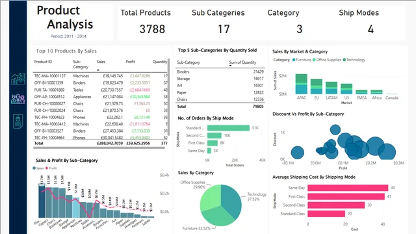Click Same Day shipping cost bar
This screenshot has height=234, width=416.
[348, 188]
